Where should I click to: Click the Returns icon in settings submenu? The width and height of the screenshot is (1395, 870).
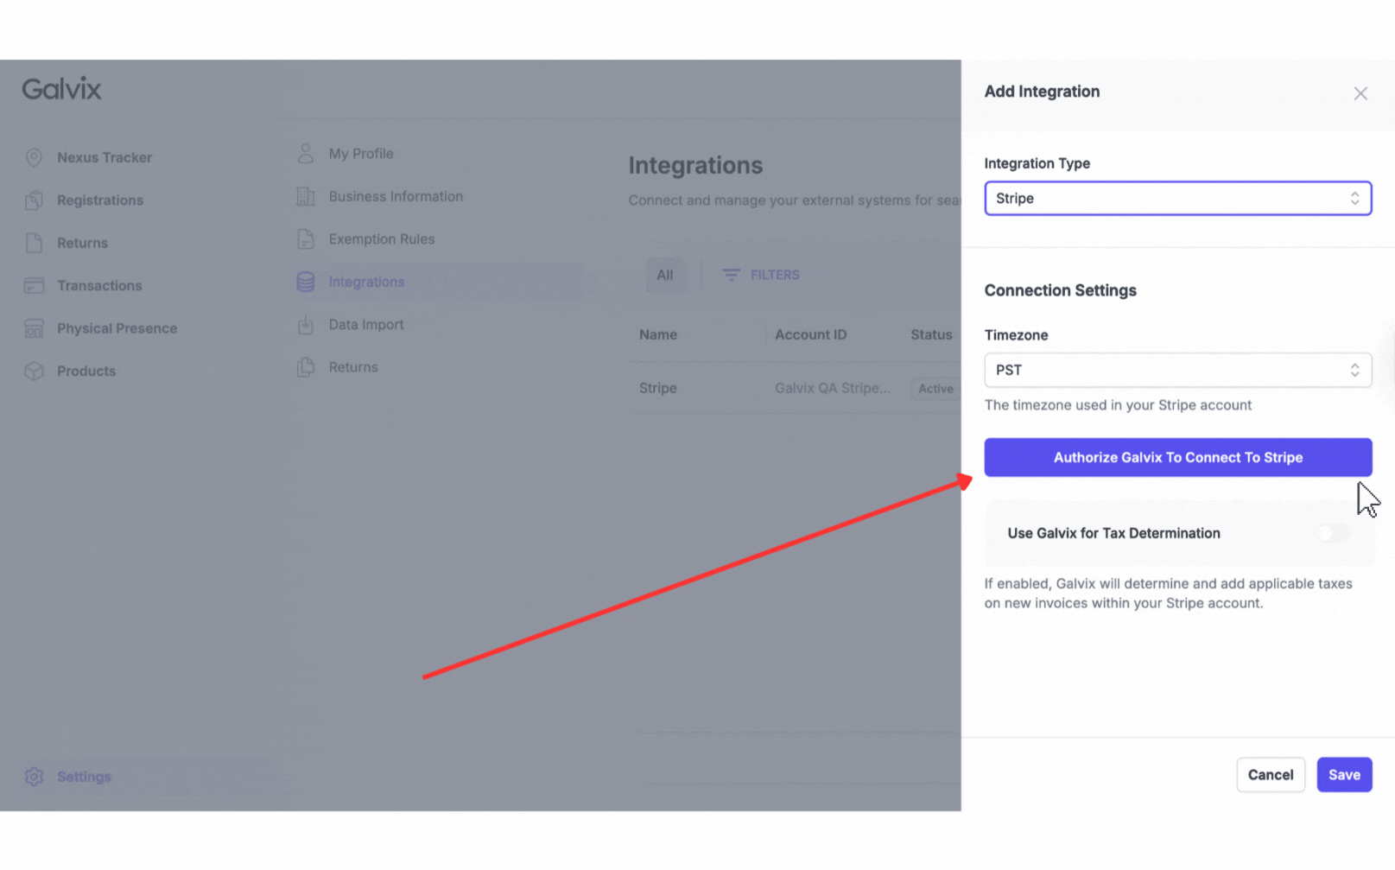point(306,367)
